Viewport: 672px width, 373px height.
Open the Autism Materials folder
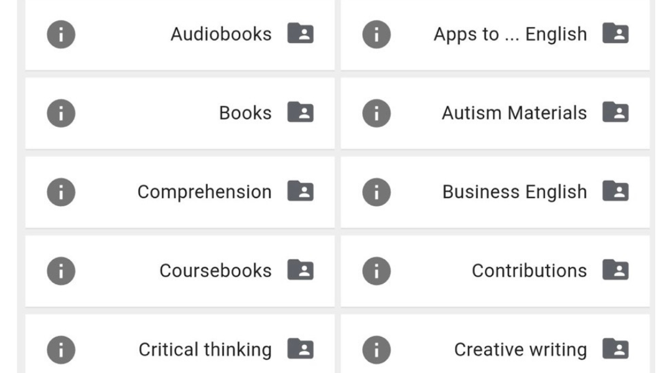[x=514, y=113]
